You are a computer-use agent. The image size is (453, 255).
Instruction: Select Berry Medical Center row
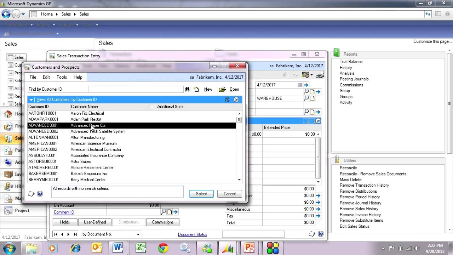(132, 180)
